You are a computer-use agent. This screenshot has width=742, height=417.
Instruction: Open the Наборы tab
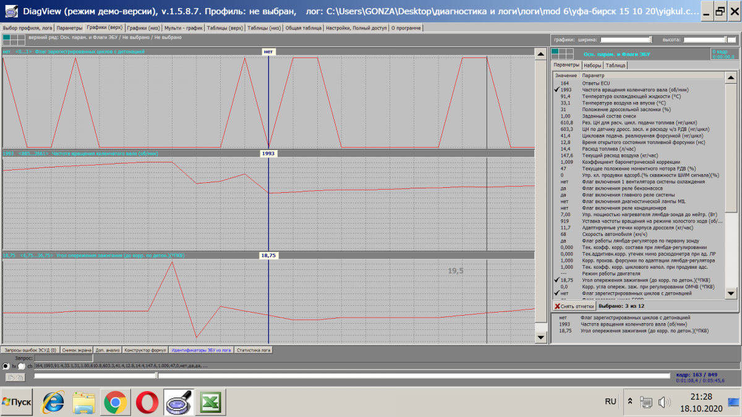[x=592, y=65]
